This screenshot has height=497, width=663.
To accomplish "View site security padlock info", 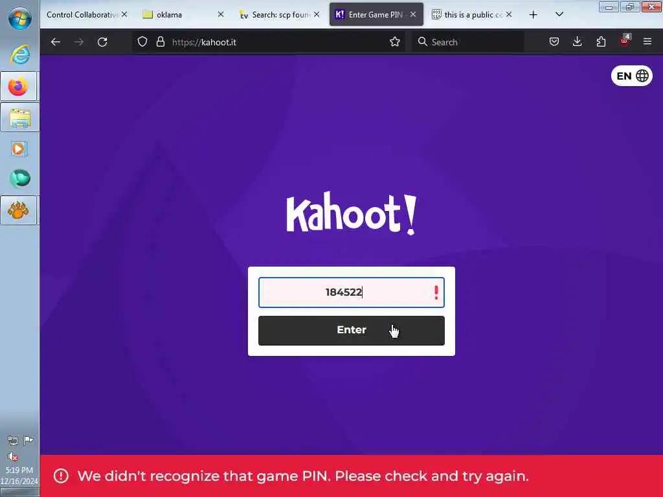I will 161,42.
